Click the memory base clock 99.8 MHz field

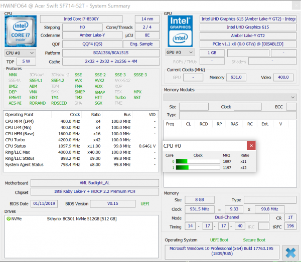click(269, 209)
